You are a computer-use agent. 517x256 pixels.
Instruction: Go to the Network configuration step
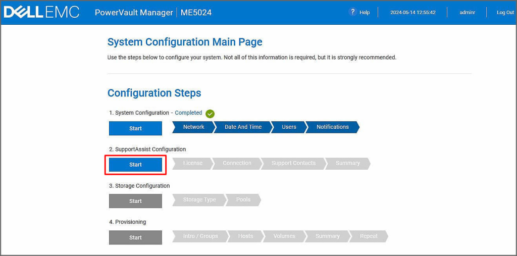click(x=193, y=127)
